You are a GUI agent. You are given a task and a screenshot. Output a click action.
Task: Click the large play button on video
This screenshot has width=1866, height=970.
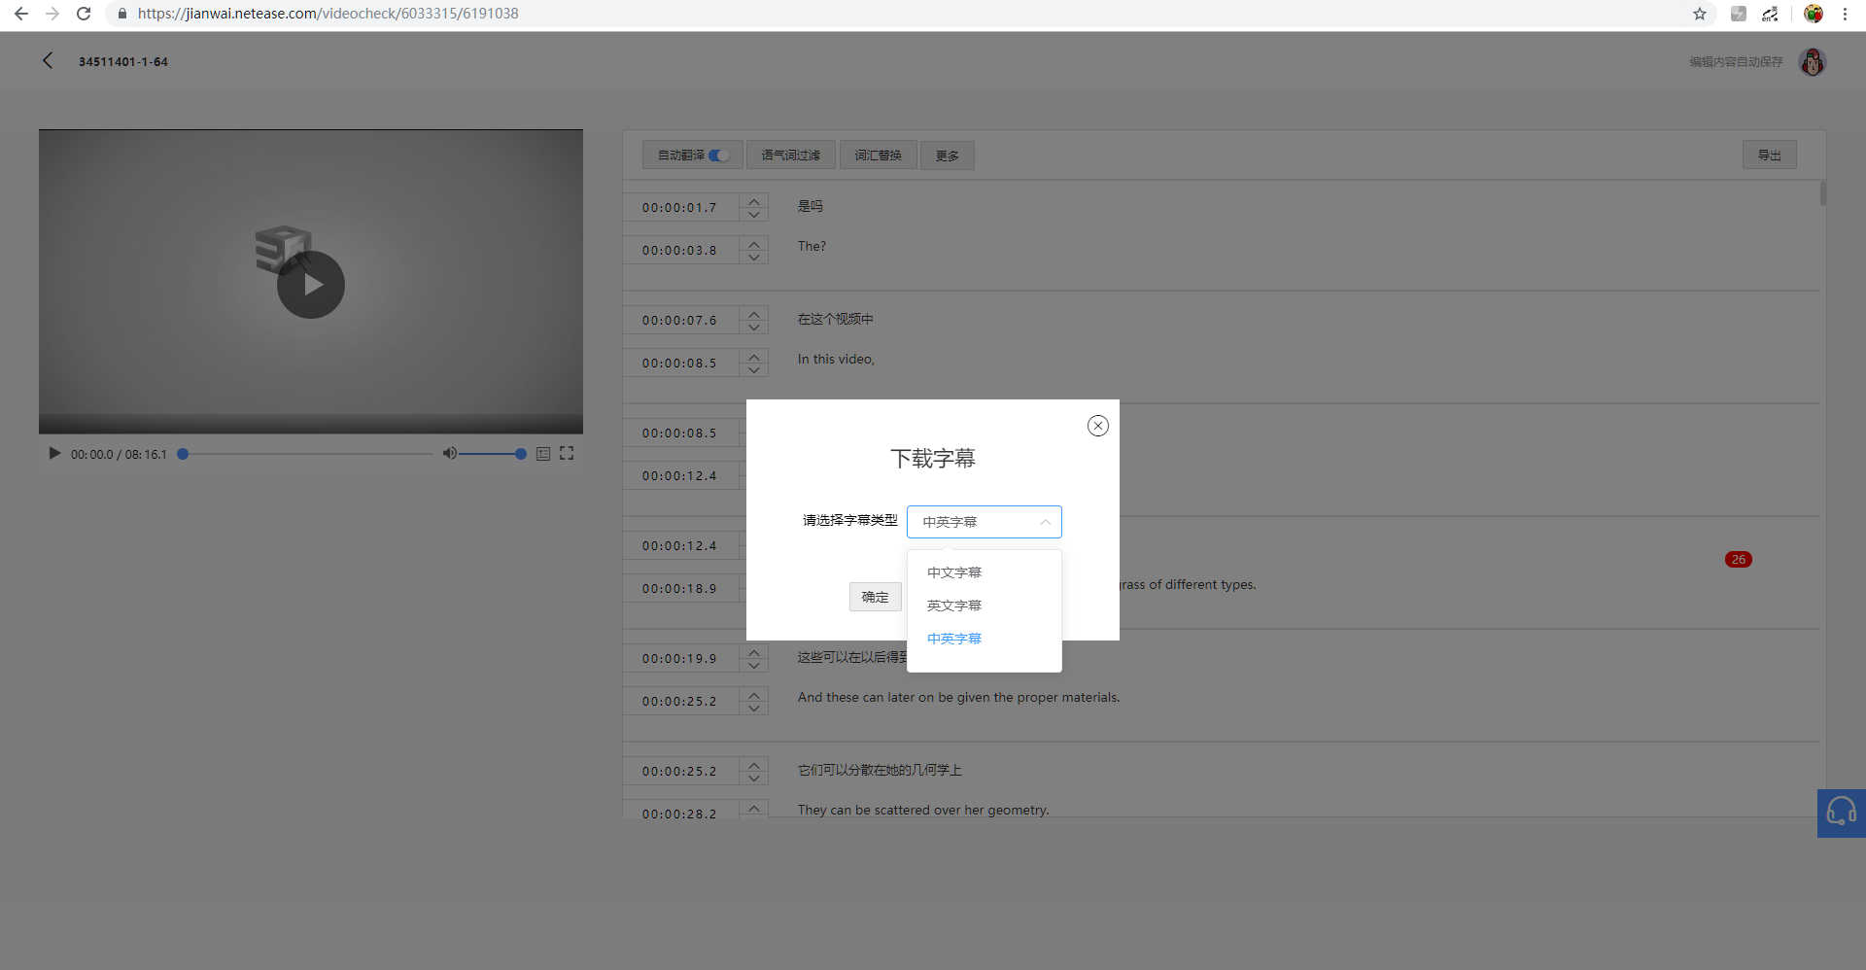pos(311,285)
